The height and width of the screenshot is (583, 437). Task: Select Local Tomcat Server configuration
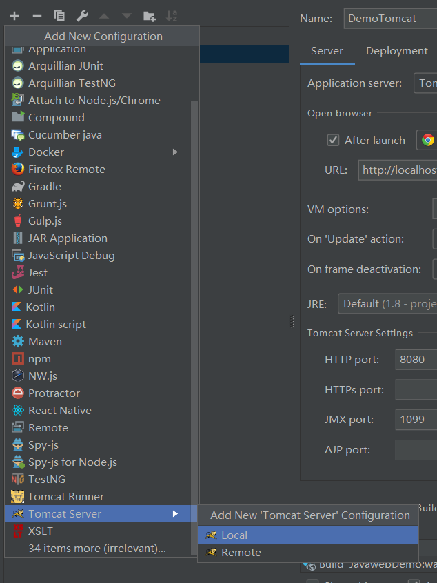point(308,535)
